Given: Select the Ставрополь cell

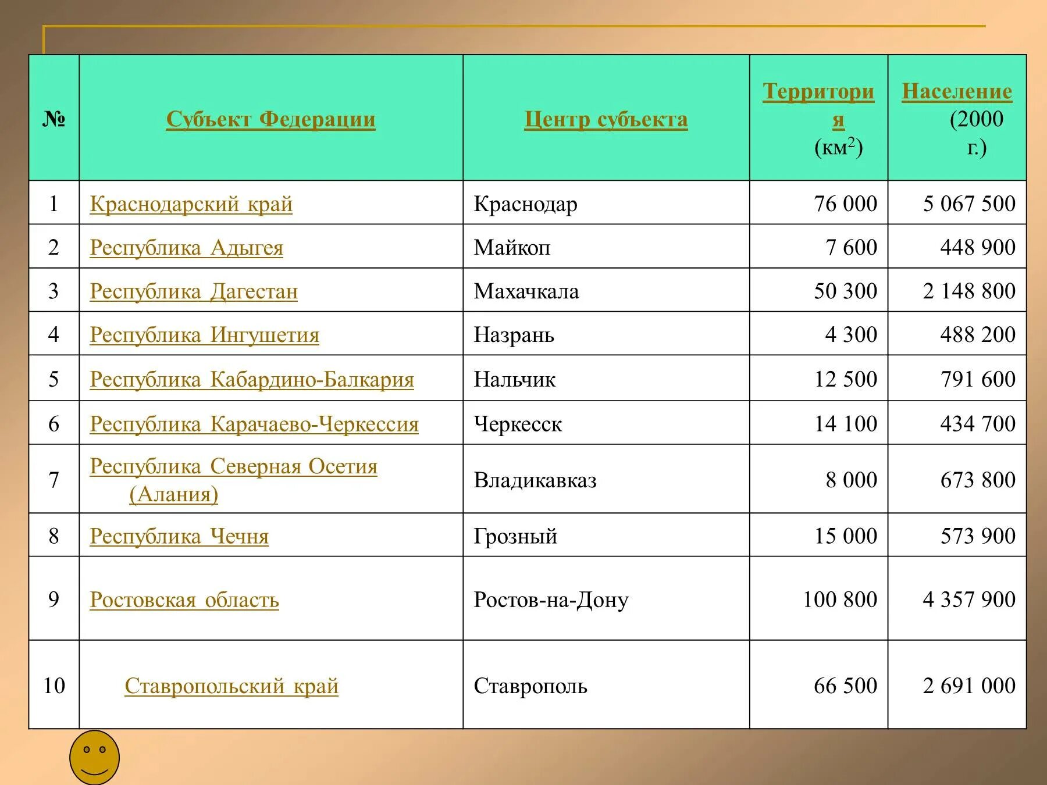Looking at the screenshot, I should click(606, 684).
